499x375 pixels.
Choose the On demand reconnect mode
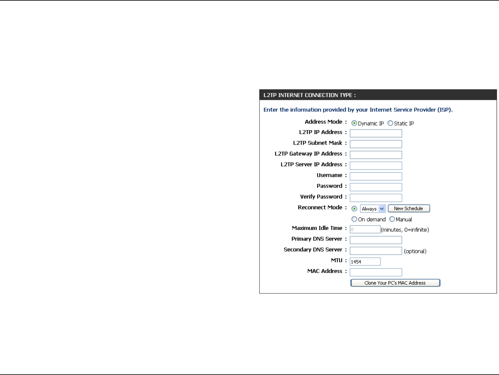coord(354,219)
